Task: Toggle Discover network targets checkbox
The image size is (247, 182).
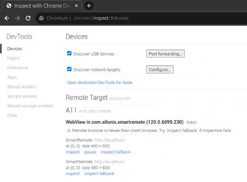Action: coord(69,69)
